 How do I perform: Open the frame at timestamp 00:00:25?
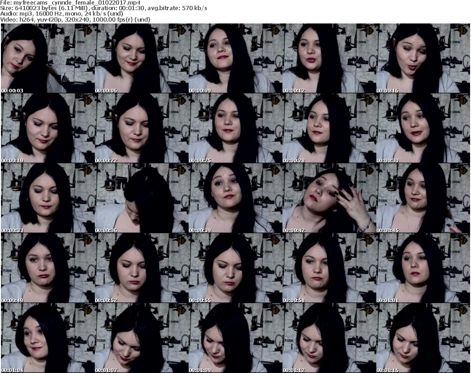[235, 128]
